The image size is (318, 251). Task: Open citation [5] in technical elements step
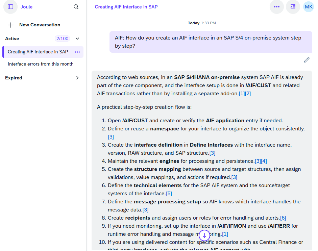point(169,194)
